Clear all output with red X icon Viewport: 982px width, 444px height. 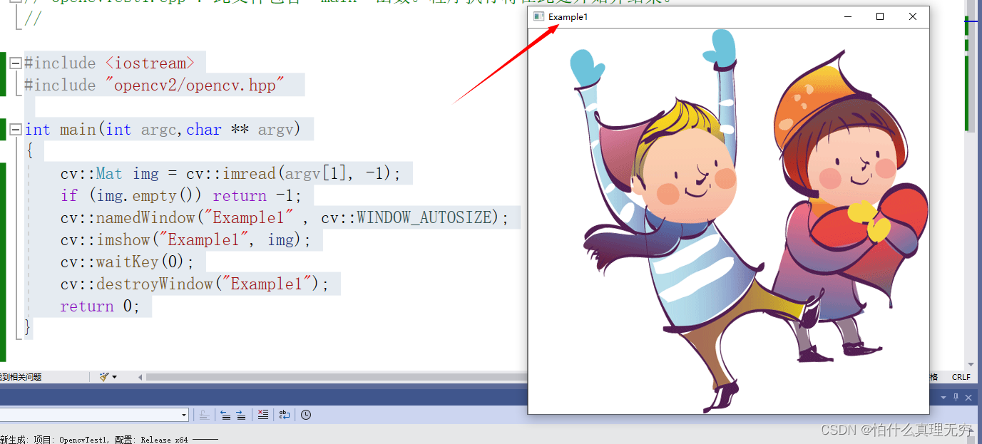click(263, 415)
